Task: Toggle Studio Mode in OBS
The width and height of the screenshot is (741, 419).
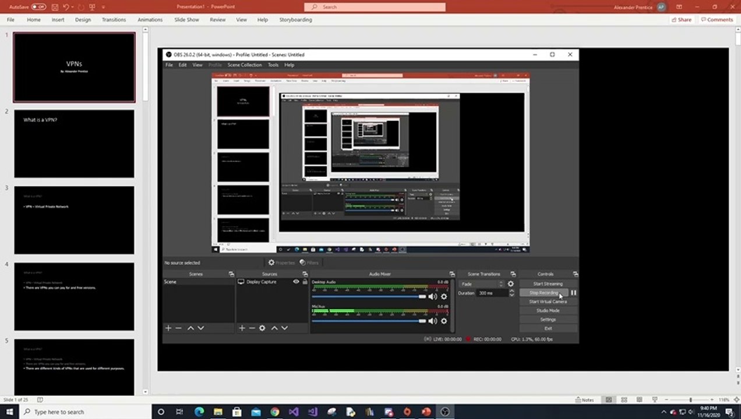Action: [548, 311]
